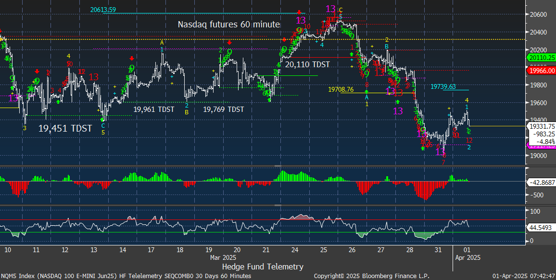Viewport: 556px width, 280px height.
Task: Click the '19,451 TDST' annotation
Action: pyautogui.click(x=65, y=128)
